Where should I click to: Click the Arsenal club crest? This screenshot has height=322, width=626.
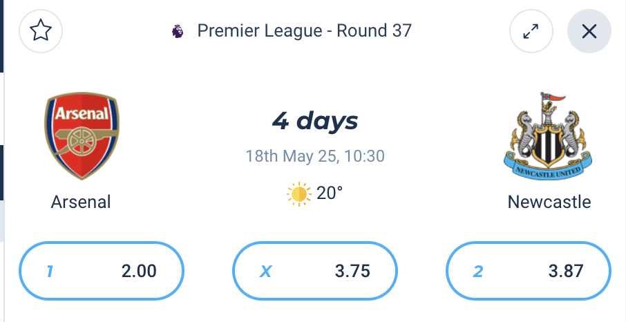pyautogui.click(x=82, y=136)
